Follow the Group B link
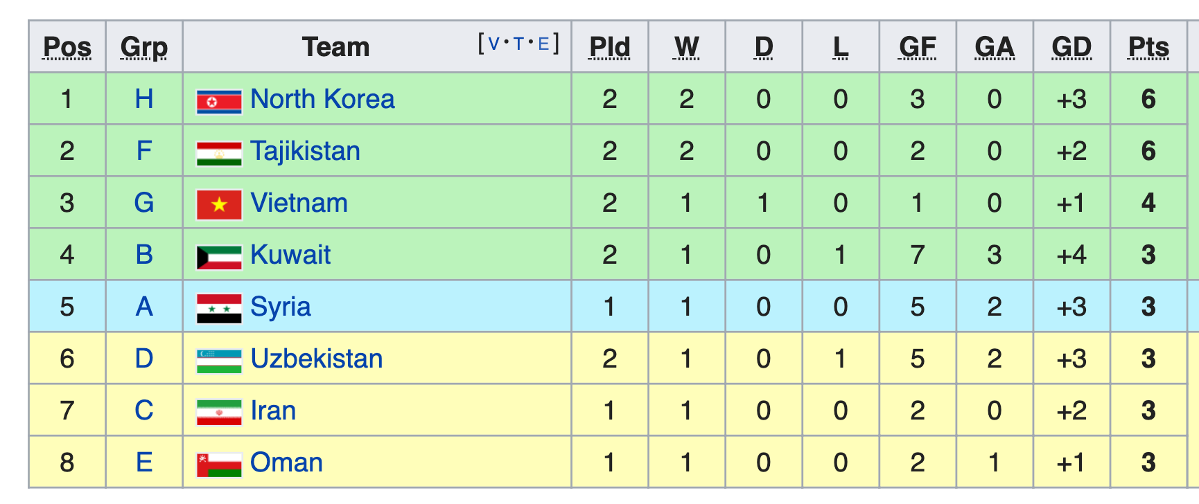The width and height of the screenshot is (1199, 504). click(x=144, y=255)
